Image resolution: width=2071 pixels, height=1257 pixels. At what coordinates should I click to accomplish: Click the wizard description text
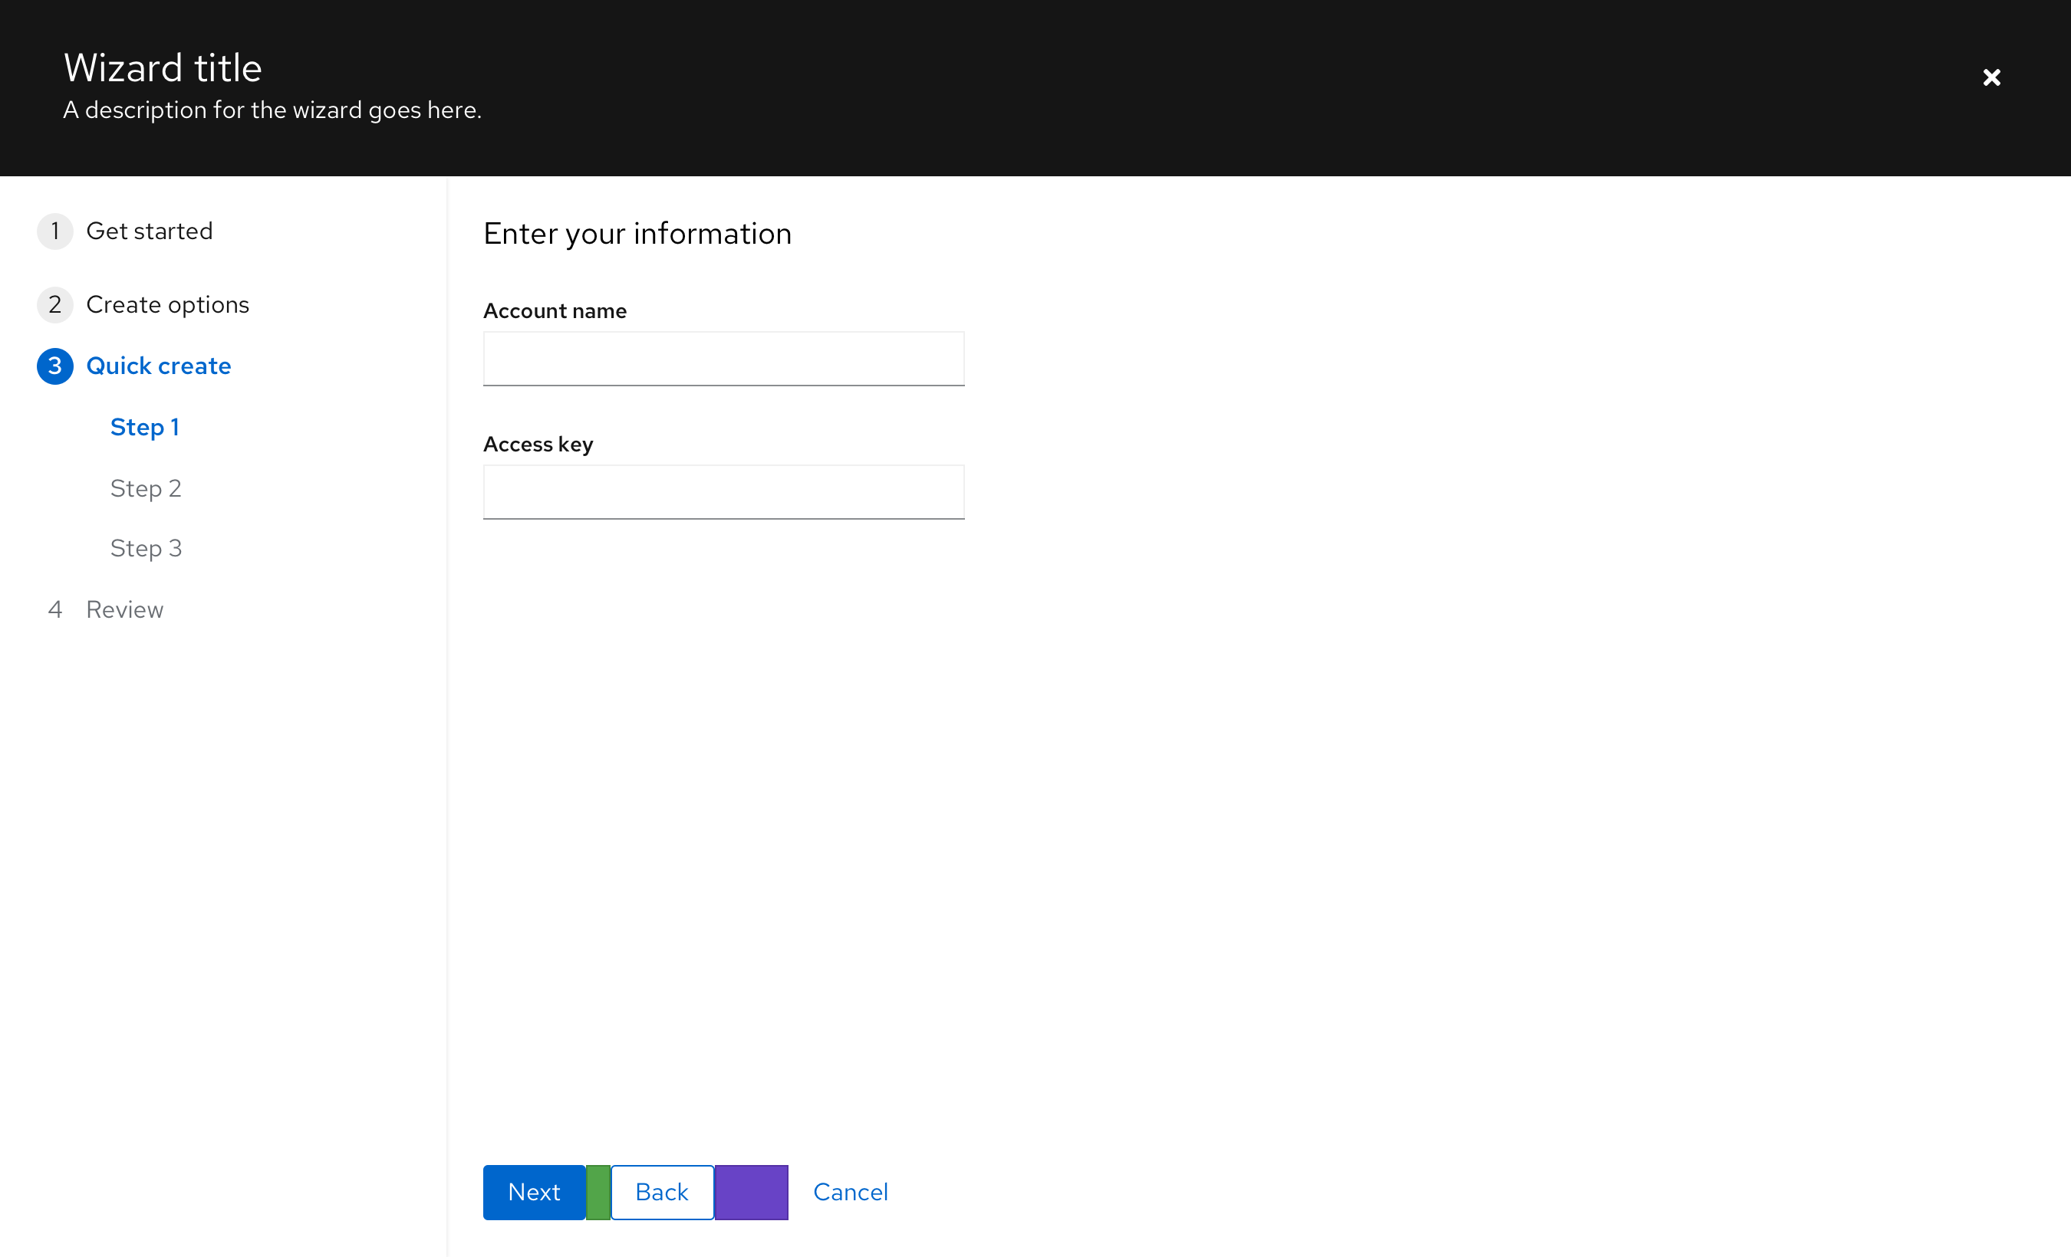(x=272, y=110)
